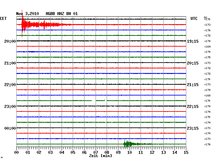Click the DC offset value '-168'
212x161 pixels.
207,95
